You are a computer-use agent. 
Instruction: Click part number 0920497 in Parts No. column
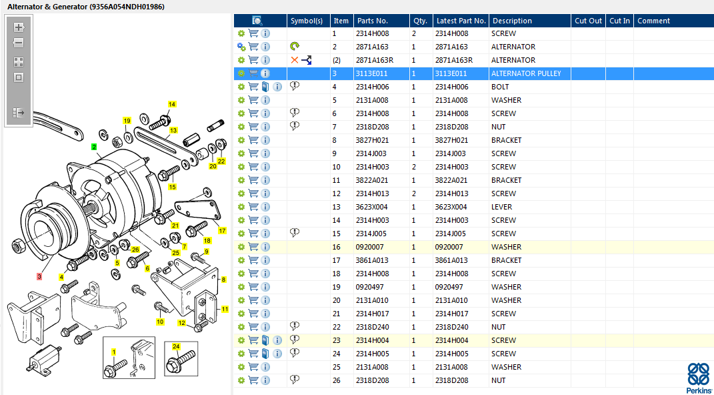[370, 287]
